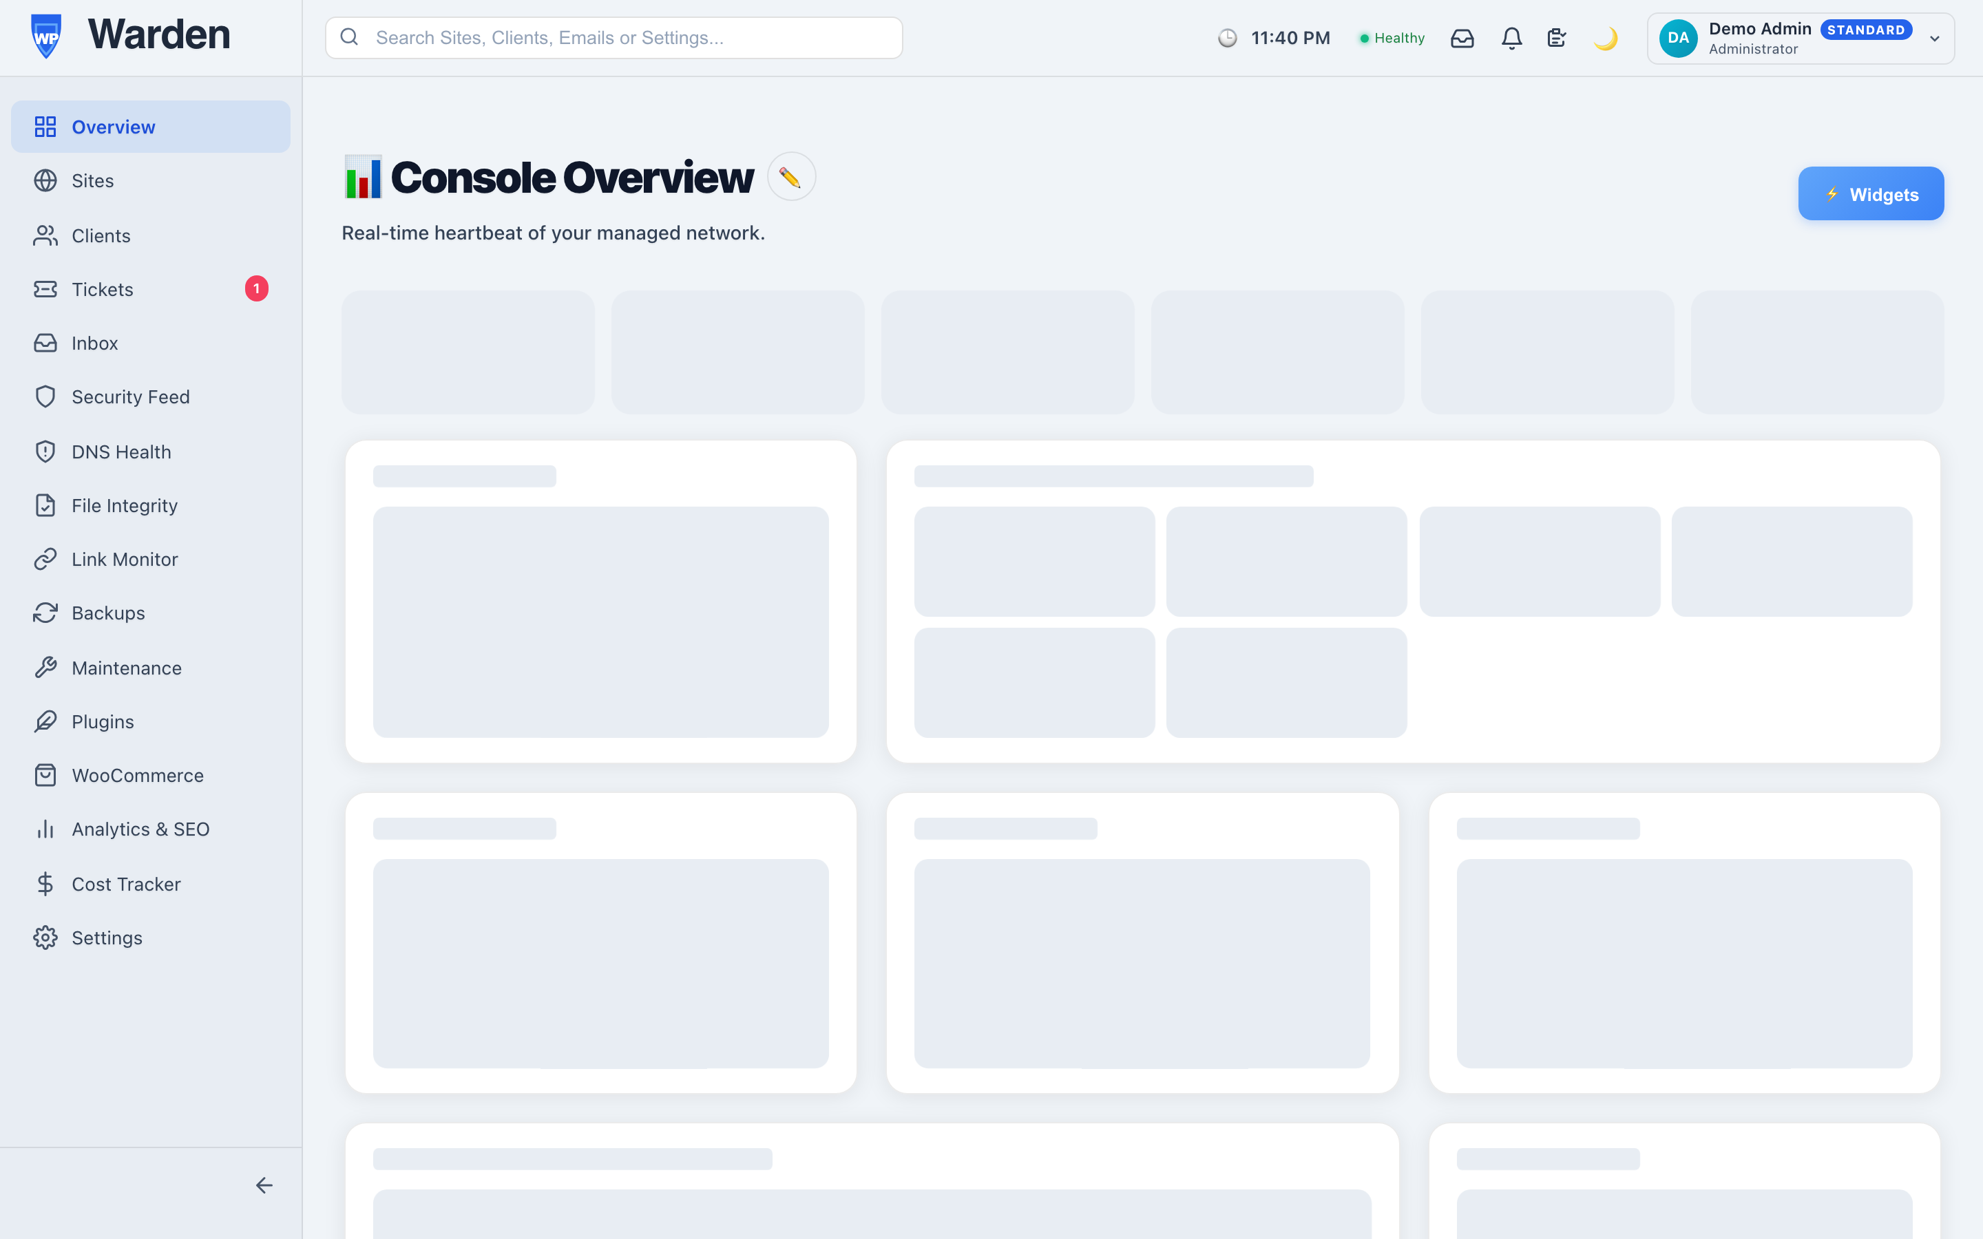Click the 11:40 PM time display
The height and width of the screenshot is (1239, 1983).
(1290, 39)
